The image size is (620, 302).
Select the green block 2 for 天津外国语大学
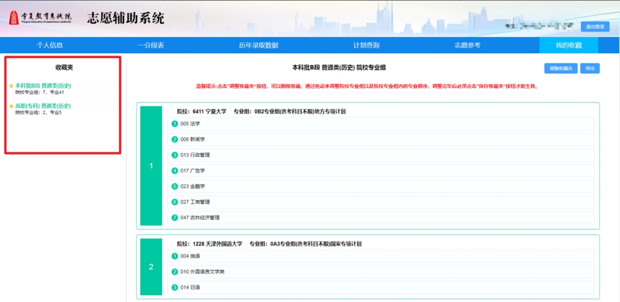tap(151, 267)
